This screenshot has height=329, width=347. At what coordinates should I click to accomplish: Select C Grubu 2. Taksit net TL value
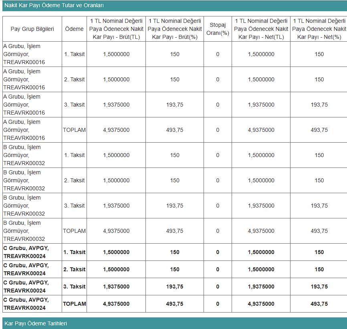tap(261, 269)
